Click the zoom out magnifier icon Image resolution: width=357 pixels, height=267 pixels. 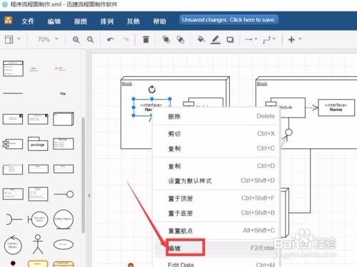(91, 40)
